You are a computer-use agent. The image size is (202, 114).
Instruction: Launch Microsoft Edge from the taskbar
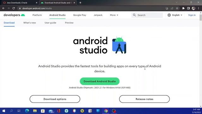(27, 111)
